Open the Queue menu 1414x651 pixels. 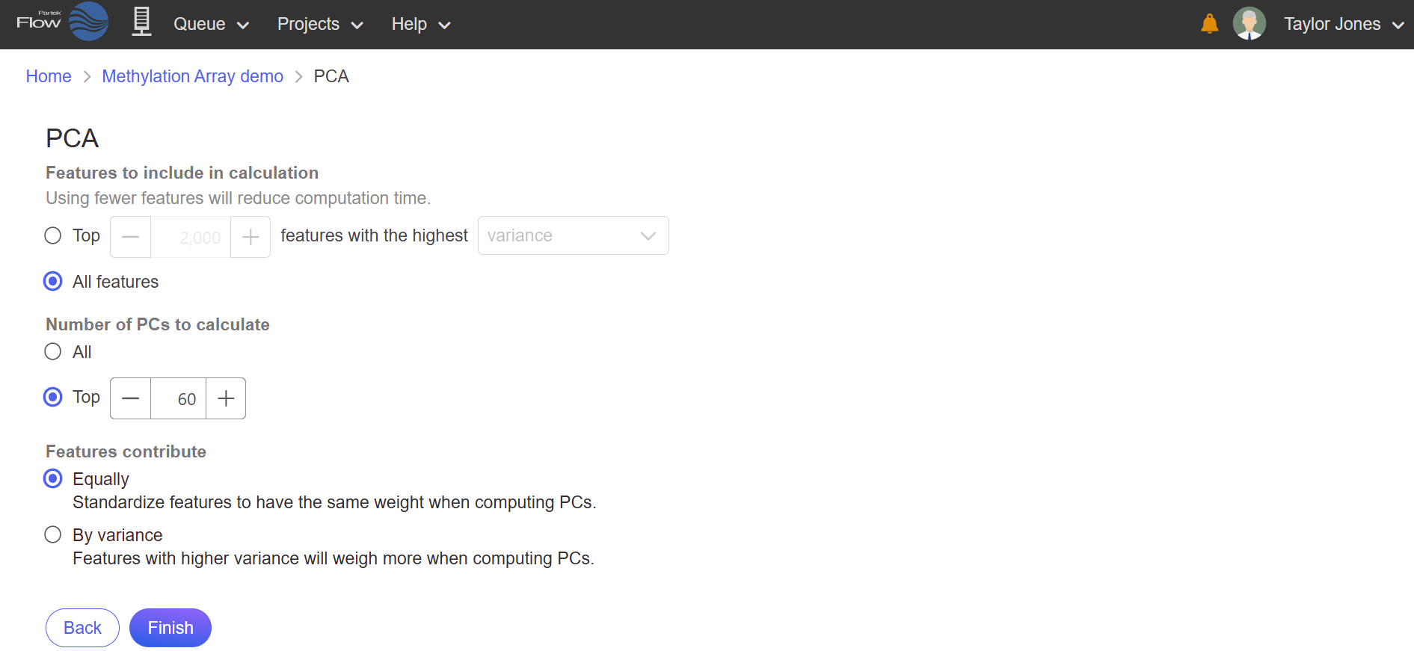click(211, 24)
